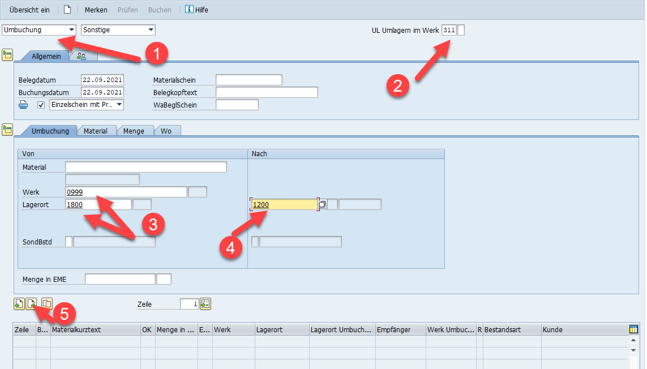
Task: Click the go-to-line icon next to Zeile
Action: (x=205, y=304)
